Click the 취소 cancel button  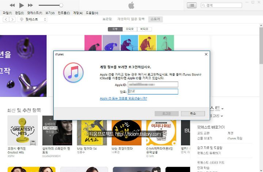(193, 114)
